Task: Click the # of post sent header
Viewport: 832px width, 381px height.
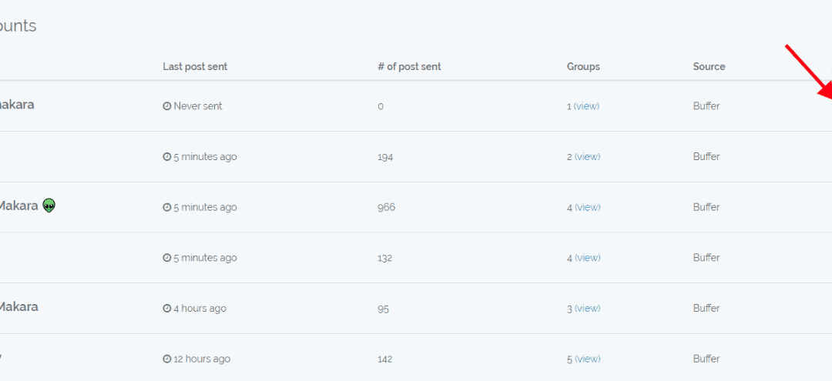Action: [x=409, y=67]
